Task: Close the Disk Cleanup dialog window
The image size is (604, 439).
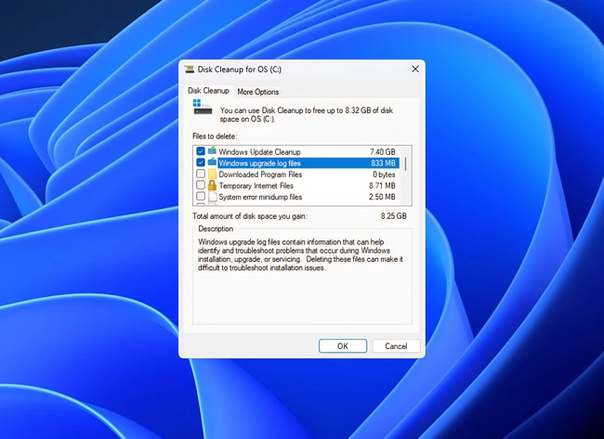Action: tap(414, 69)
